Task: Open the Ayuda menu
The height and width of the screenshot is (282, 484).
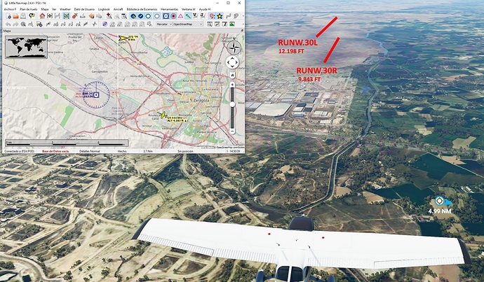Action: tap(205, 9)
